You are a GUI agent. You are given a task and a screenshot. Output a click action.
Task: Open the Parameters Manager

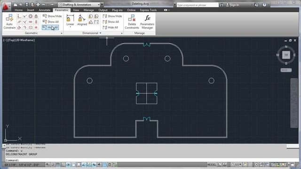(147, 22)
